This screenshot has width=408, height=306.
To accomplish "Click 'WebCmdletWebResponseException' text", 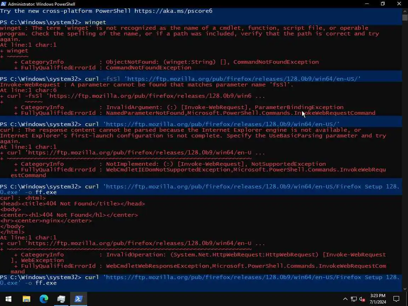I will [x=157, y=266].
